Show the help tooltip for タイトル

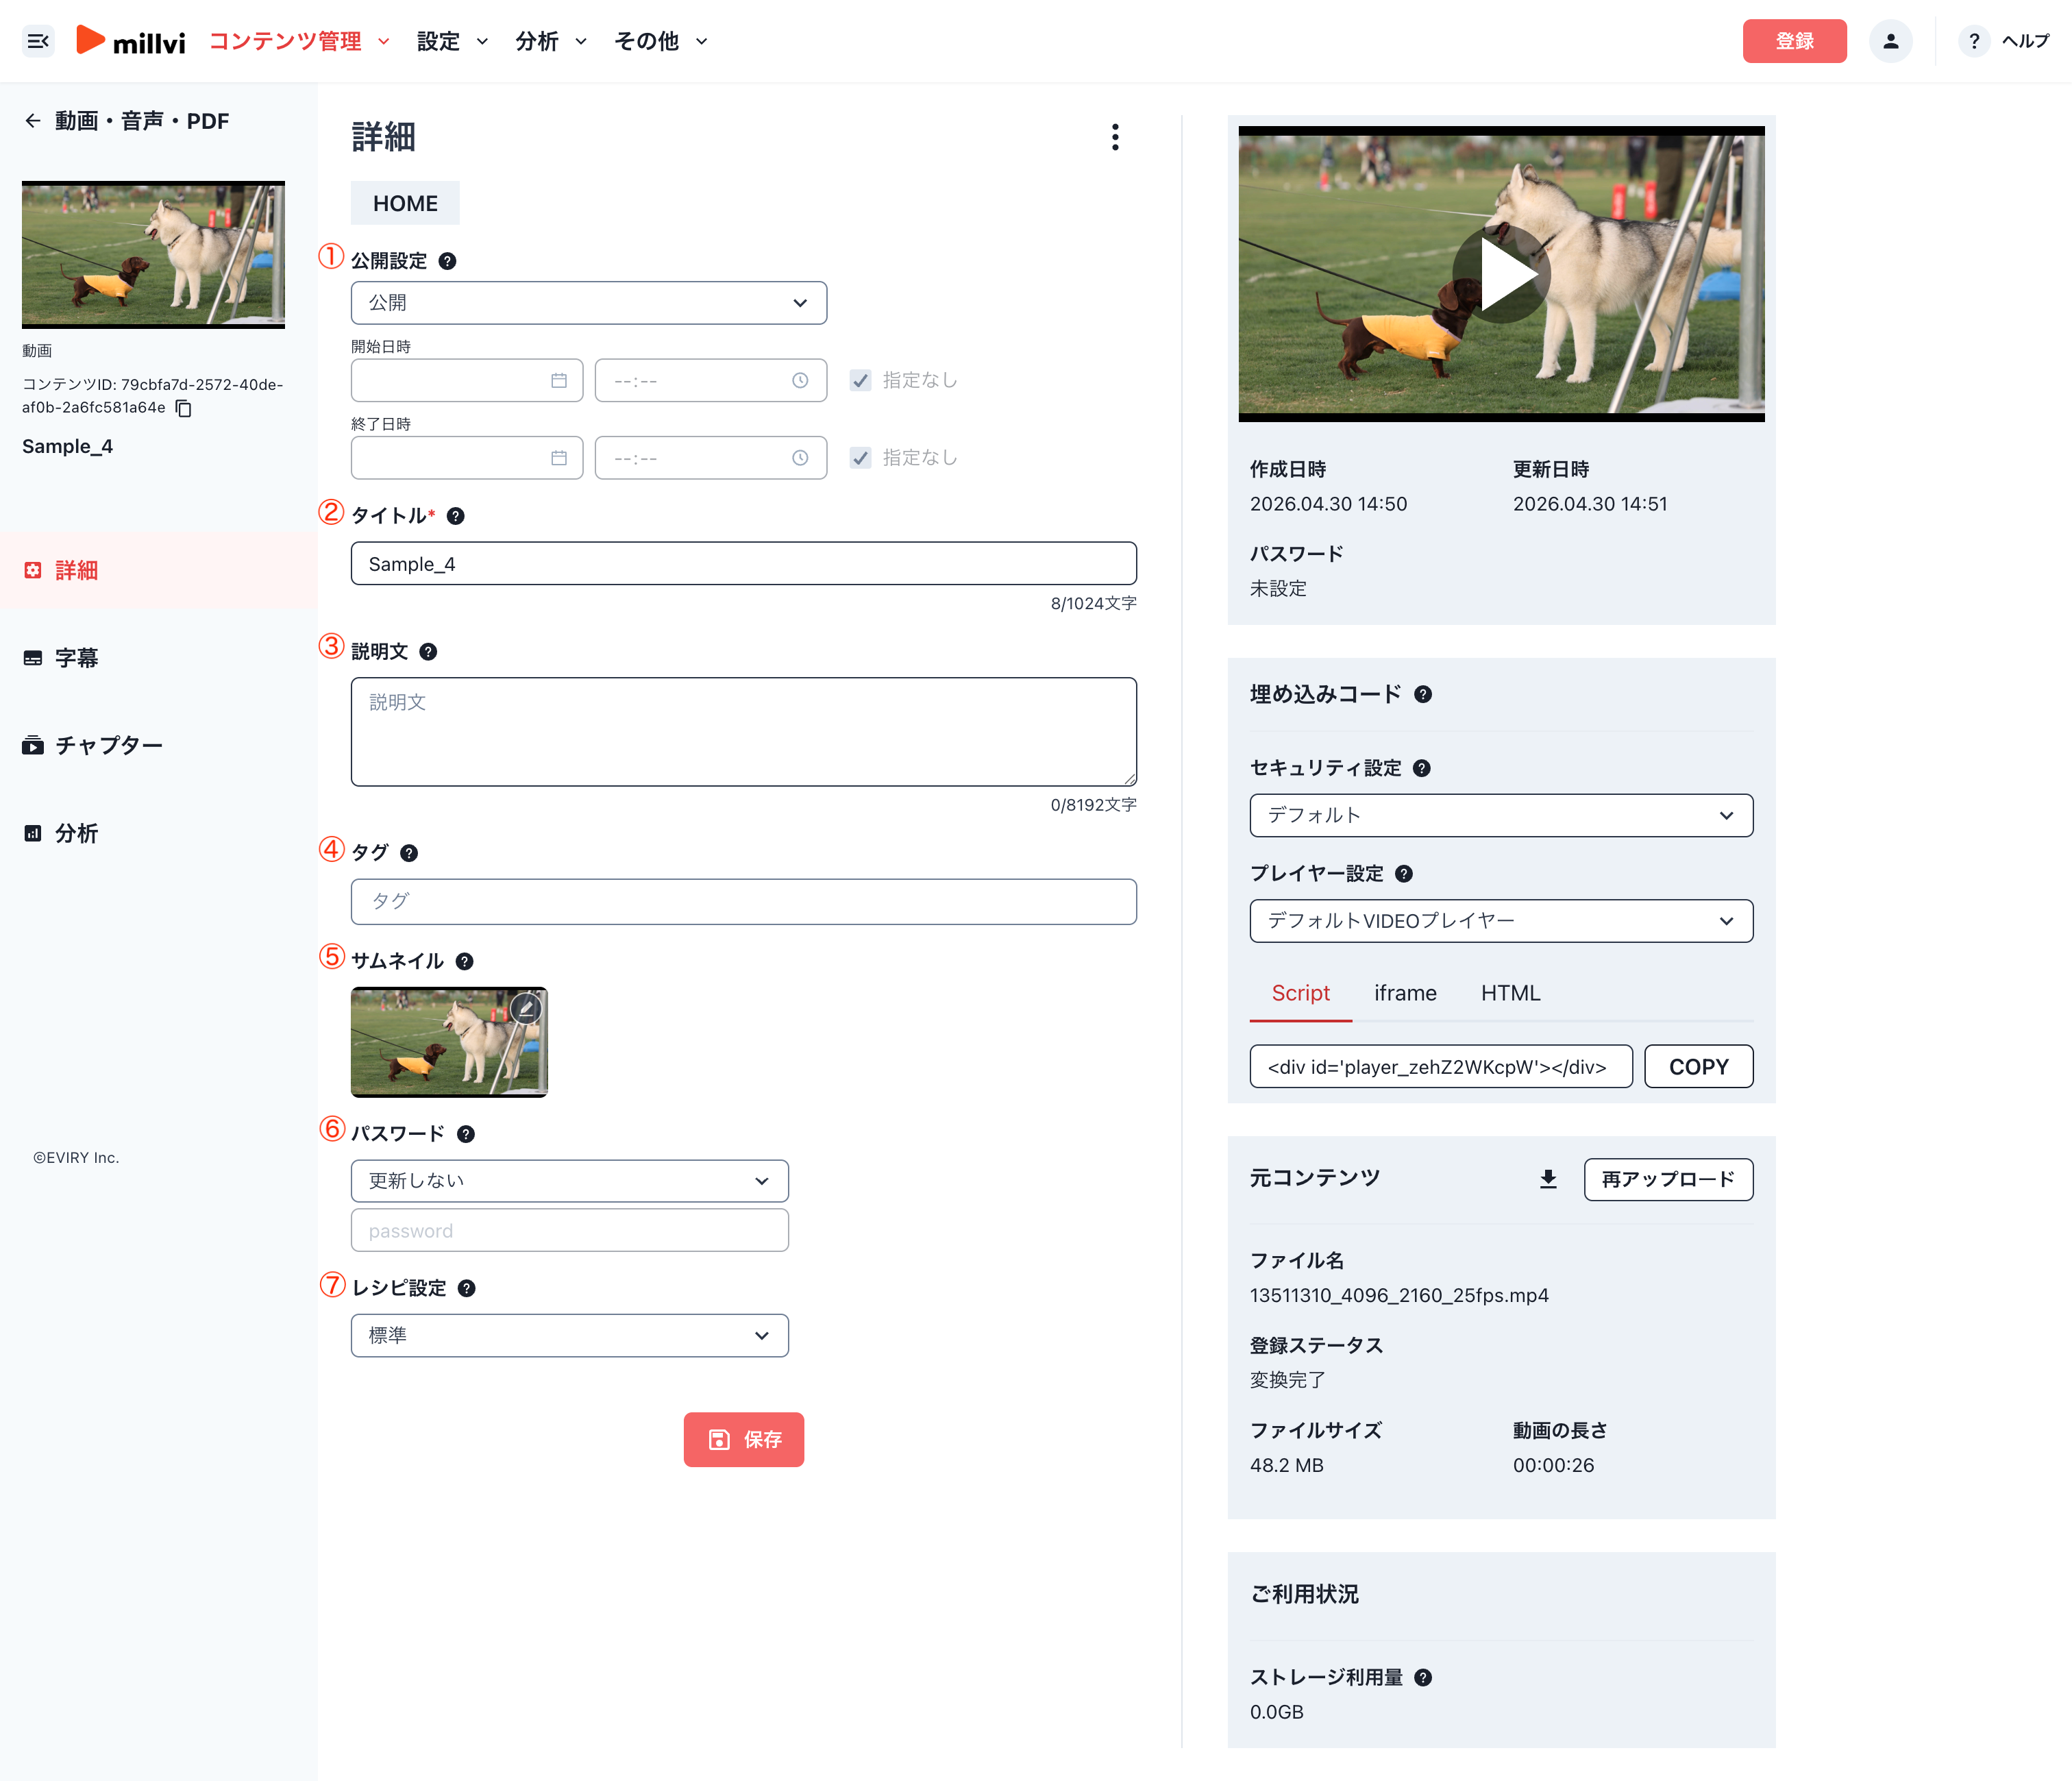456,516
